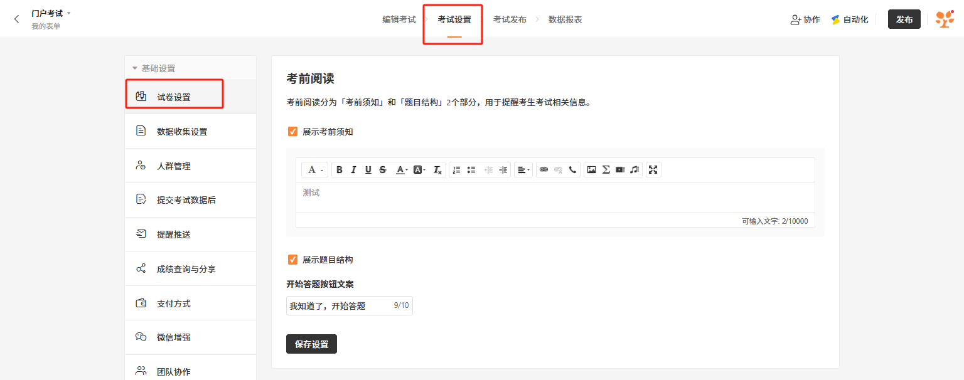Open the user avatar menu

(x=945, y=19)
